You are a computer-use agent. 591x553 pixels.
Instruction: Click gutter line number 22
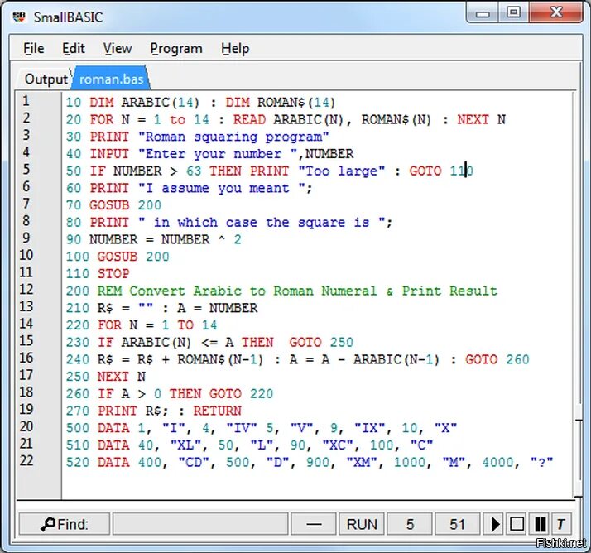tap(26, 460)
